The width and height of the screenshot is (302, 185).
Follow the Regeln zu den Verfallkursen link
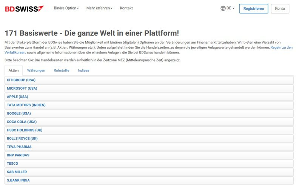pos(281,47)
